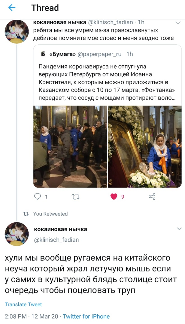The height and width of the screenshot is (324, 185).
Task: Open the right photo of icon and flowers
Action: [x=145, y=146]
